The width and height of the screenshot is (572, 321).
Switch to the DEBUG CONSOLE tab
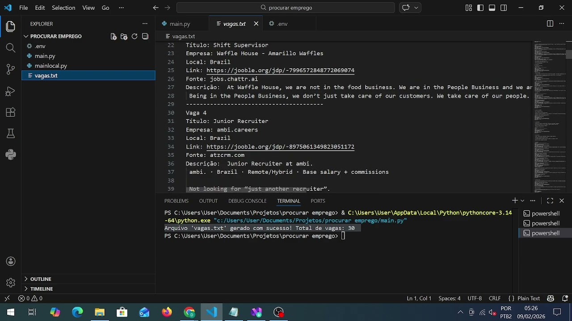tap(247, 201)
